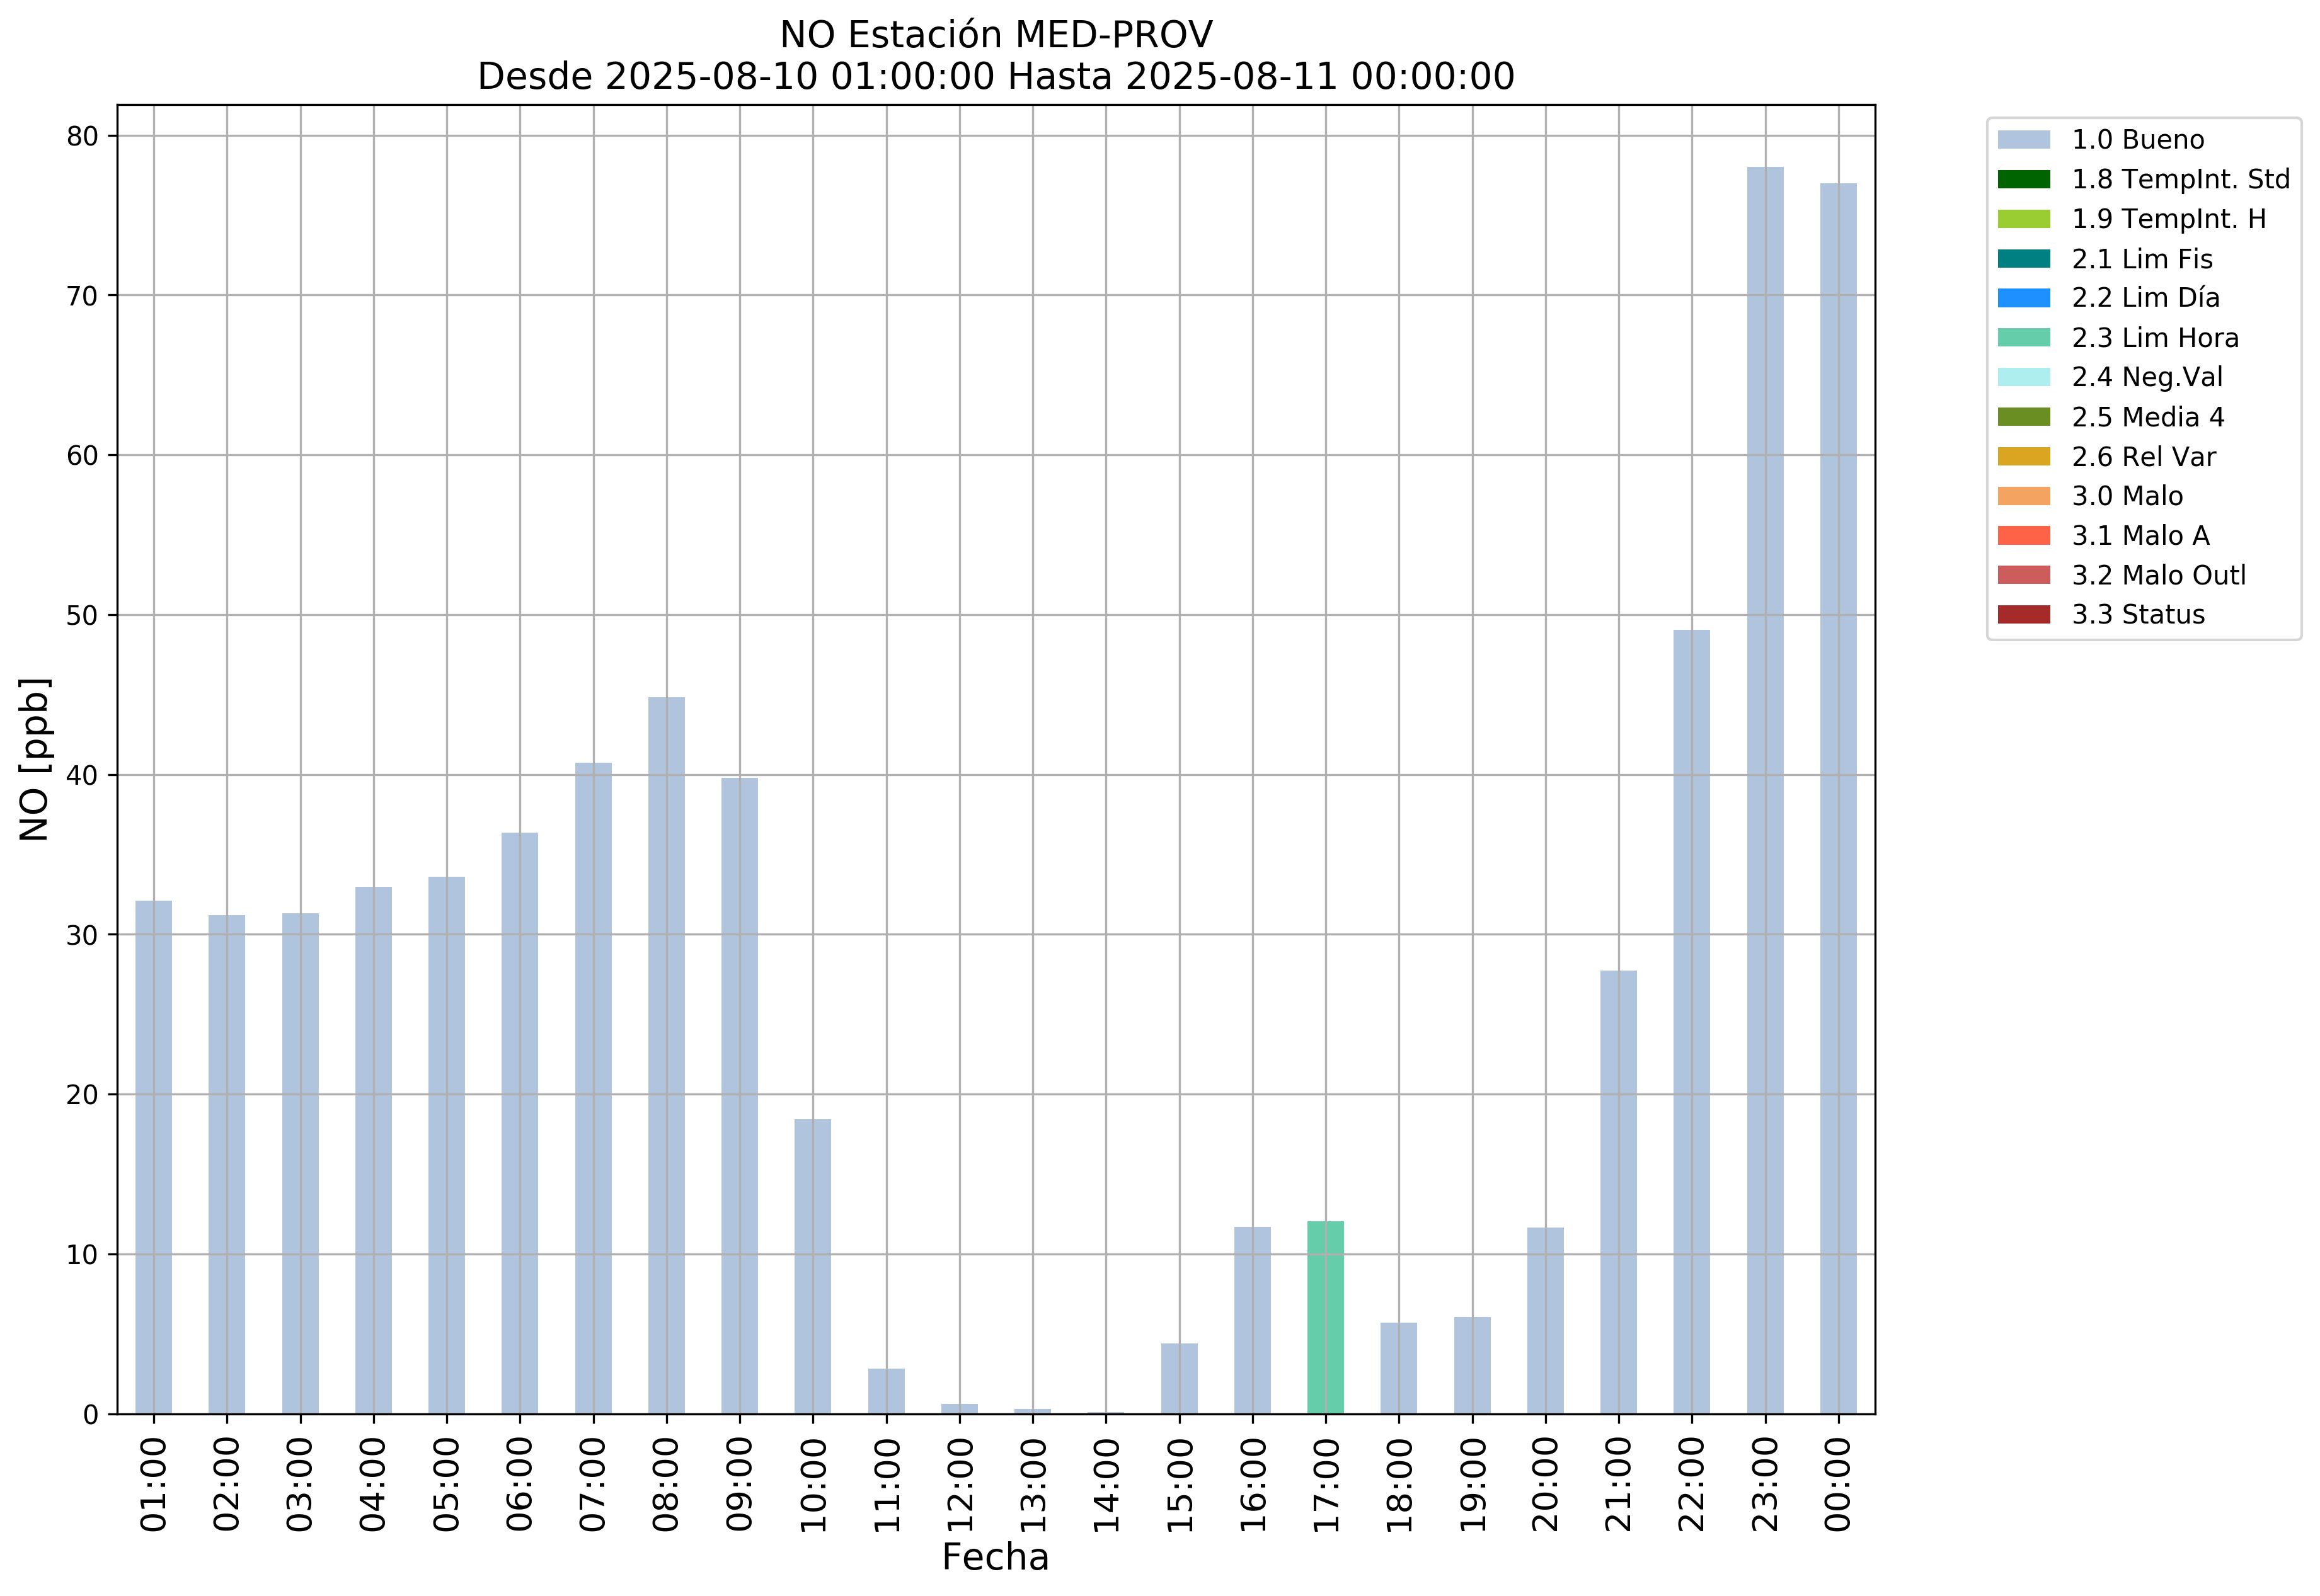Click the 2.4 Neg.Val legend swatch
Viewport: 2320px width, 1596px height.
pos(2023,377)
